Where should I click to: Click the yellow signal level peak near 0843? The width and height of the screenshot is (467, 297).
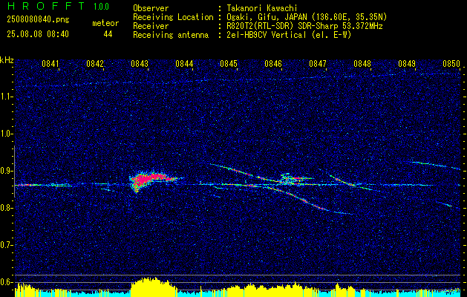[152, 287]
